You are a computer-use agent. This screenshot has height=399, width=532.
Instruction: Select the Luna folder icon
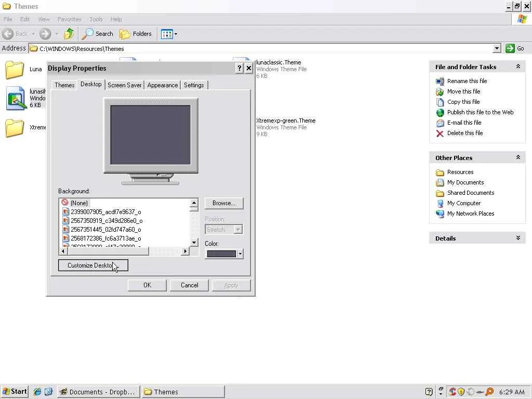pos(14,70)
